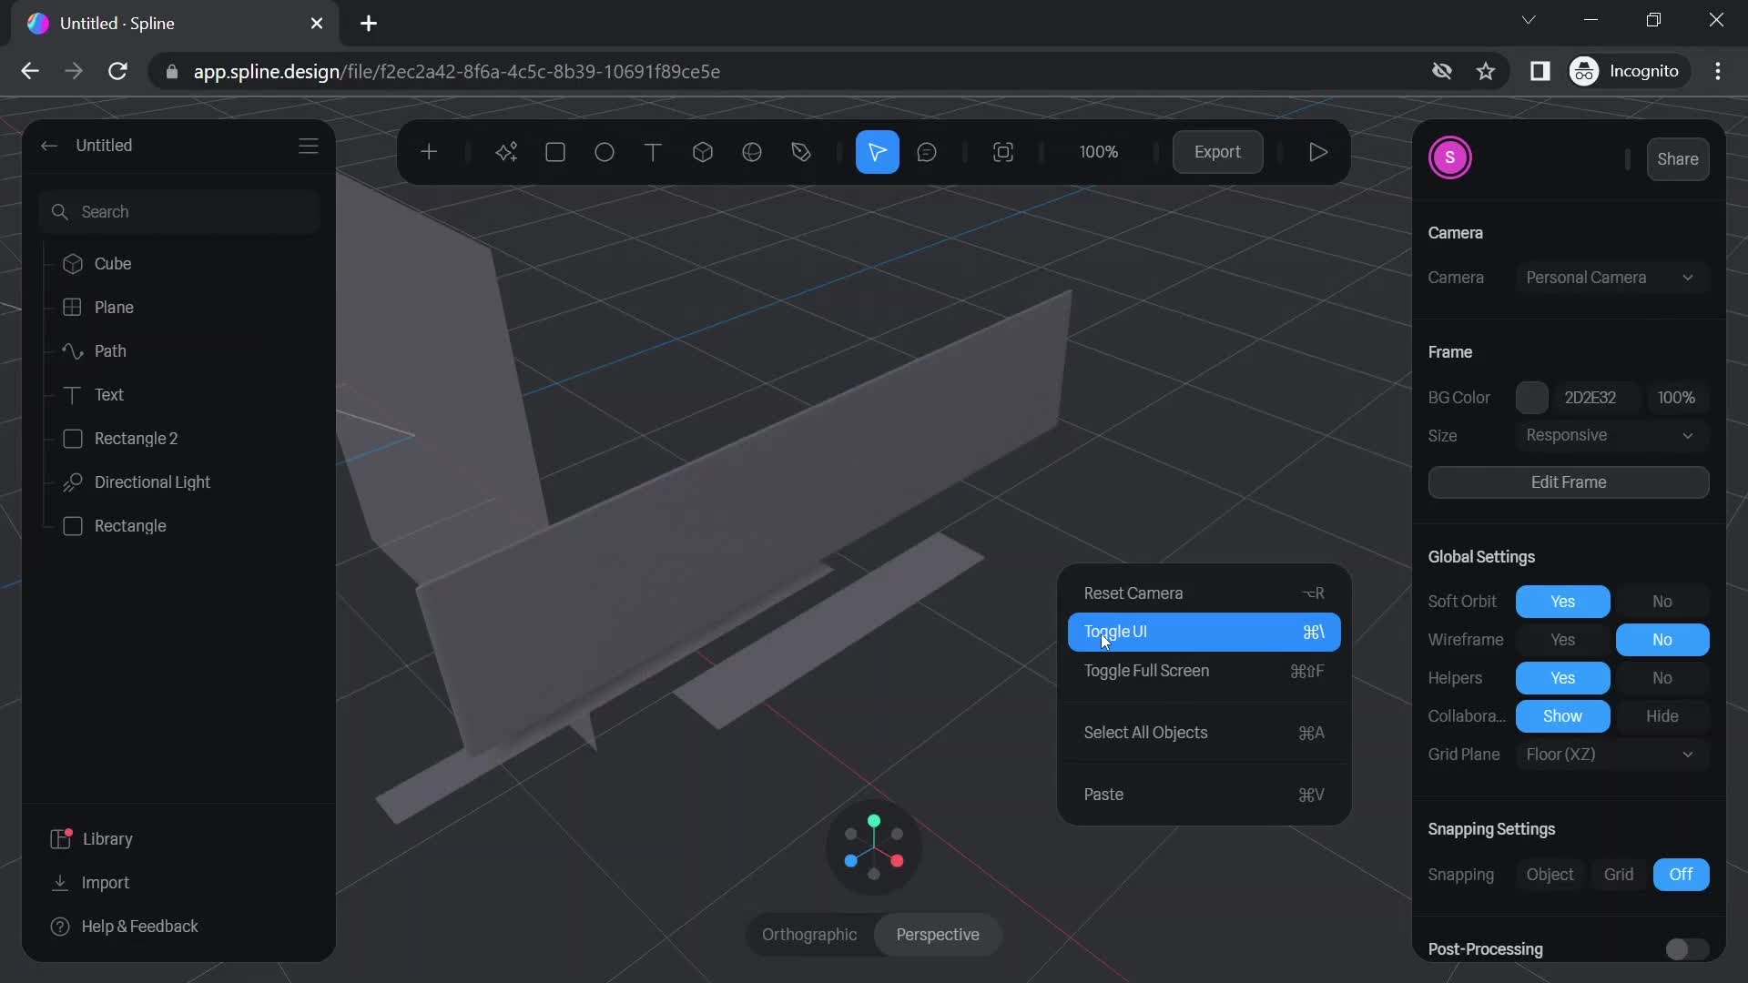Viewport: 1748px width, 983px height.
Task: Select Perspective view button
Action: [x=938, y=935]
